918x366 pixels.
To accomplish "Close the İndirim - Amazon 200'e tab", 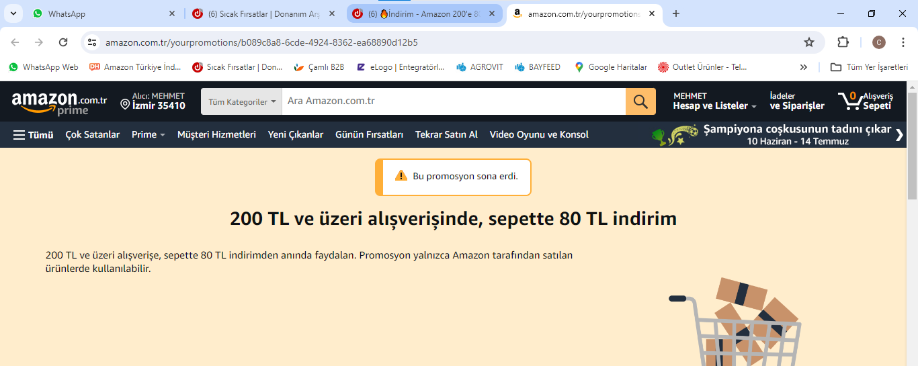I will point(492,13).
